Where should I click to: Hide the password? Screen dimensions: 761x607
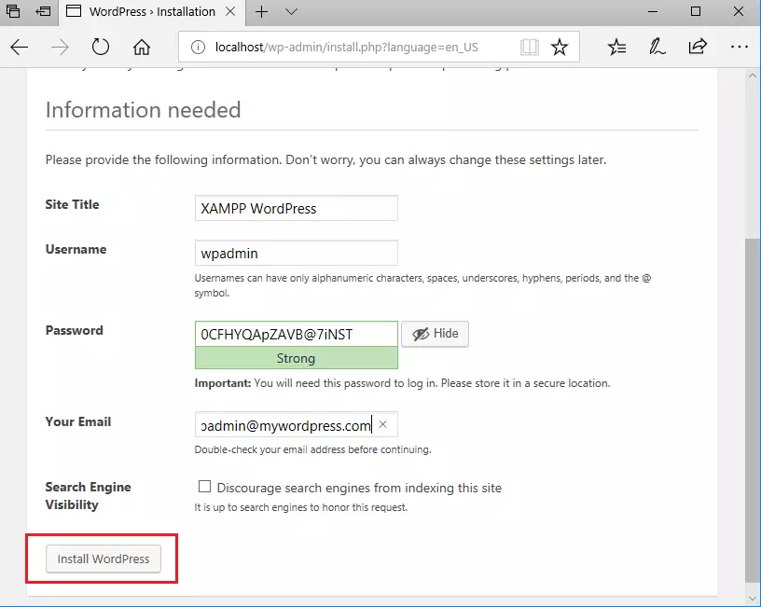pyautogui.click(x=435, y=334)
